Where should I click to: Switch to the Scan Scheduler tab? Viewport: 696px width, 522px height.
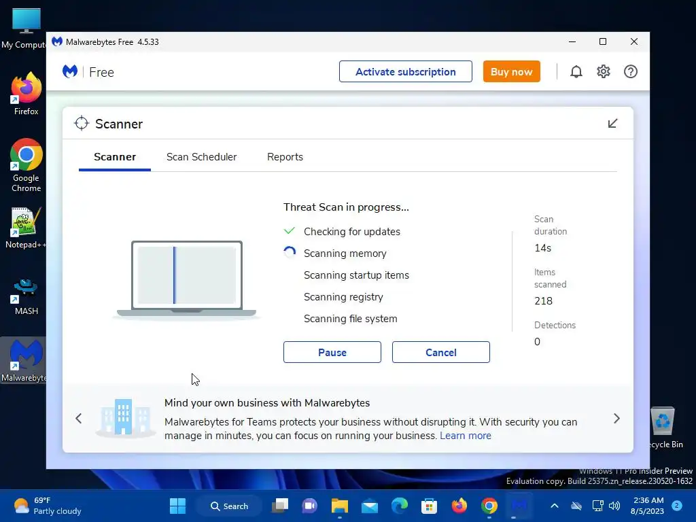(201, 157)
